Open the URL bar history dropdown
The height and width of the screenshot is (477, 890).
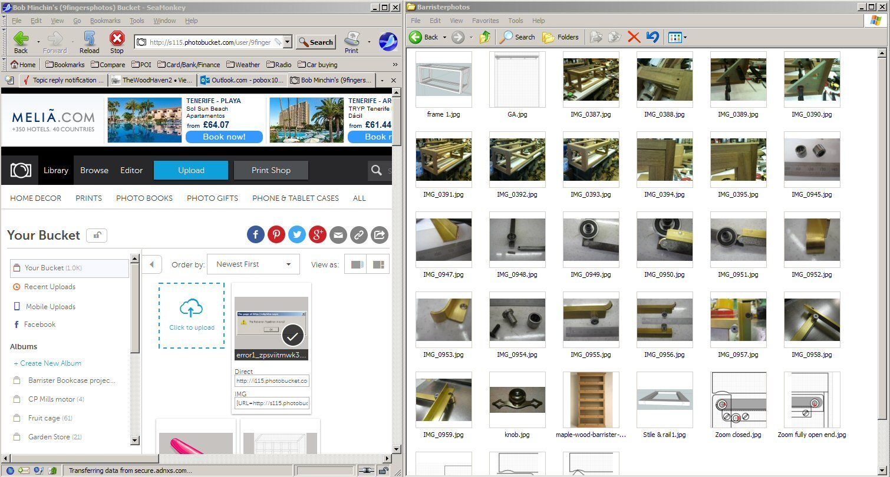[287, 42]
